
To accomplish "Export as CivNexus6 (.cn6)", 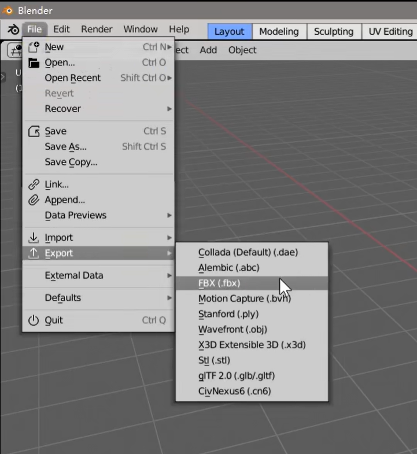I will [252, 391].
